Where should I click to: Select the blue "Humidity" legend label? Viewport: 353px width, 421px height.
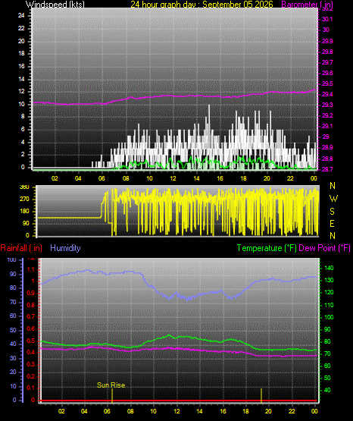[65, 248]
